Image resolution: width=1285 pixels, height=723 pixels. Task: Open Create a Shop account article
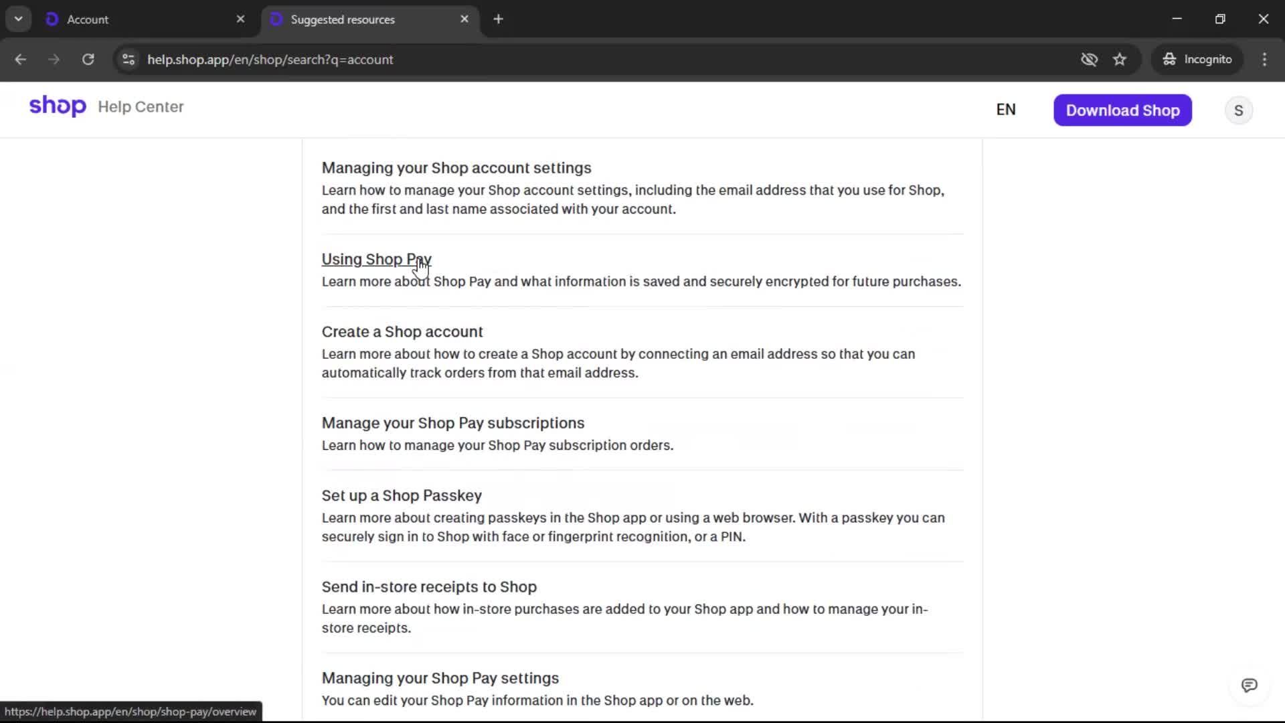pyautogui.click(x=402, y=332)
